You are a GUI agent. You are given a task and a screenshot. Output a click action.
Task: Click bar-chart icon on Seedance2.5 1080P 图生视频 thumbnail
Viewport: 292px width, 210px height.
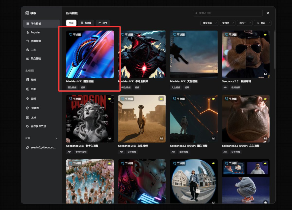[214, 138]
